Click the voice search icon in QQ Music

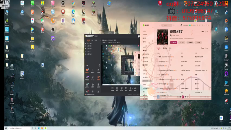(174, 25)
